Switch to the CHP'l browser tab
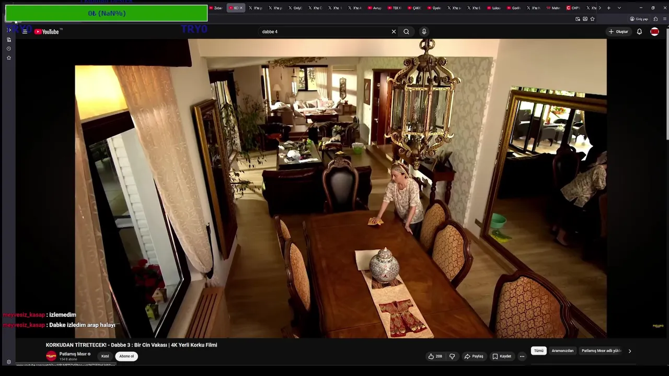The image size is (669, 376). point(573,8)
